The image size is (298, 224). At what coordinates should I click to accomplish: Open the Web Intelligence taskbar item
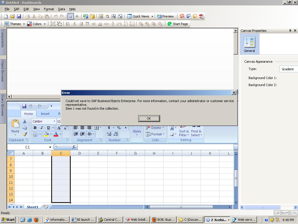136,220
